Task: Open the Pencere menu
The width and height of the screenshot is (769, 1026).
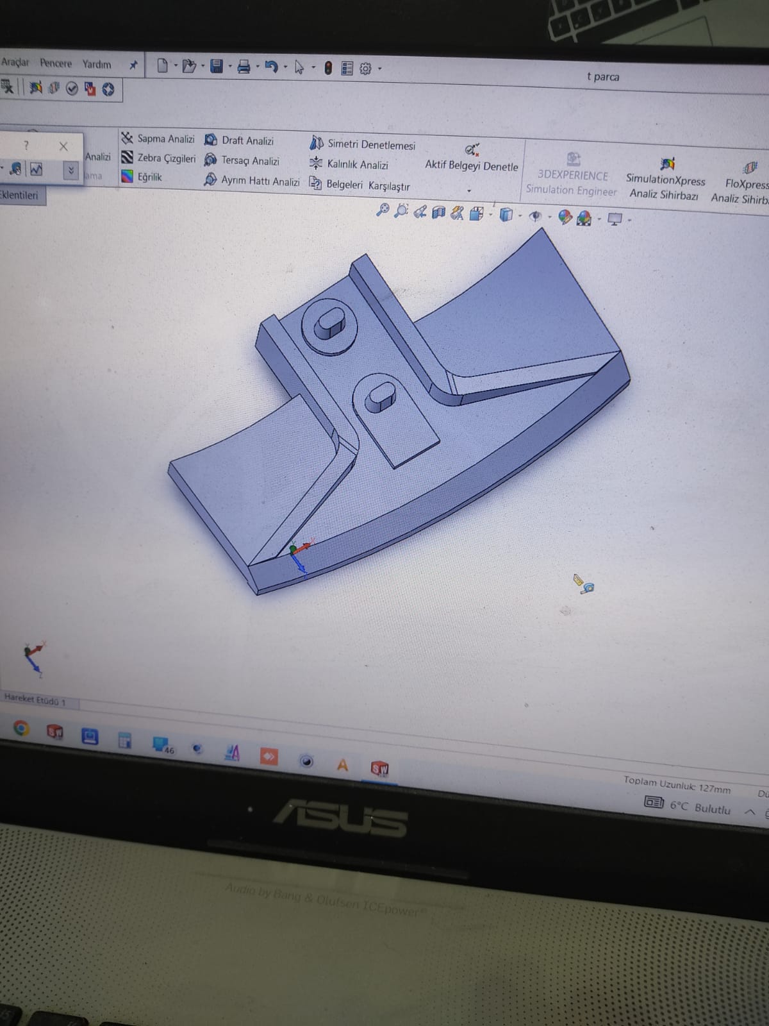Action: click(56, 63)
